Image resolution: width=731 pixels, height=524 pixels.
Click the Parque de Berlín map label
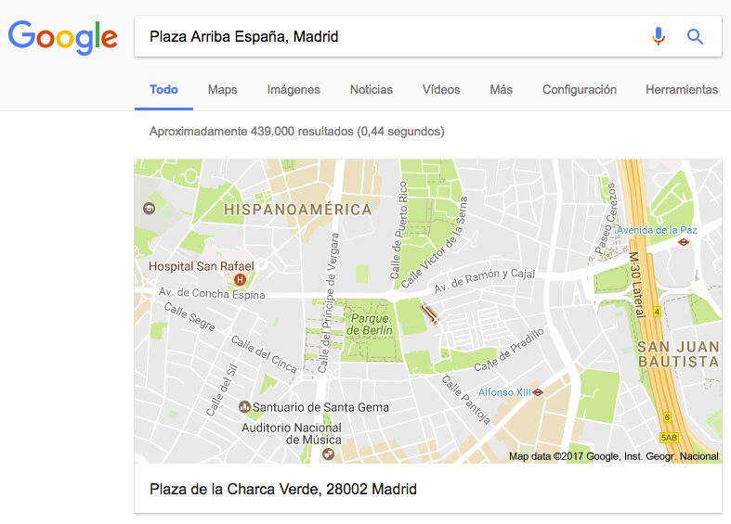click(x=370, y=324)
